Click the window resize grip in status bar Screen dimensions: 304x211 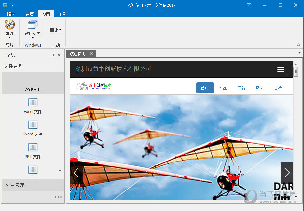(302, 209)
